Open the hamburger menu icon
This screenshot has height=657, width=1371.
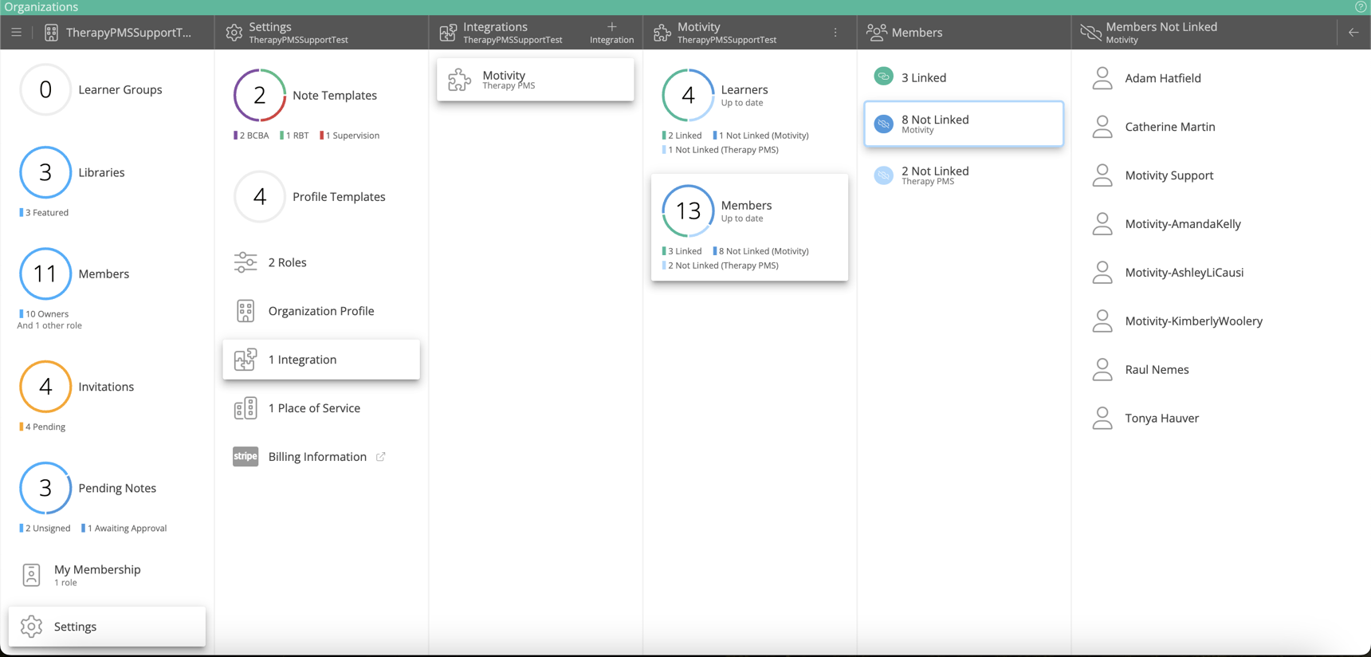[16, 33]
